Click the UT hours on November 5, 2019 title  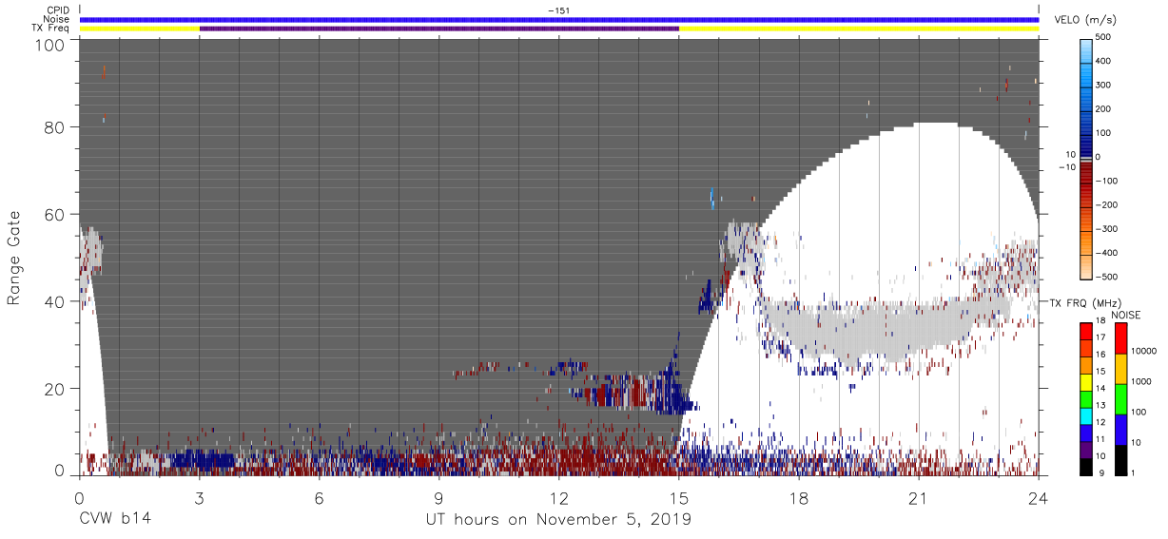point(558,520)
